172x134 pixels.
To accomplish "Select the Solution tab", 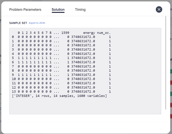I will [x=58, y=9].
